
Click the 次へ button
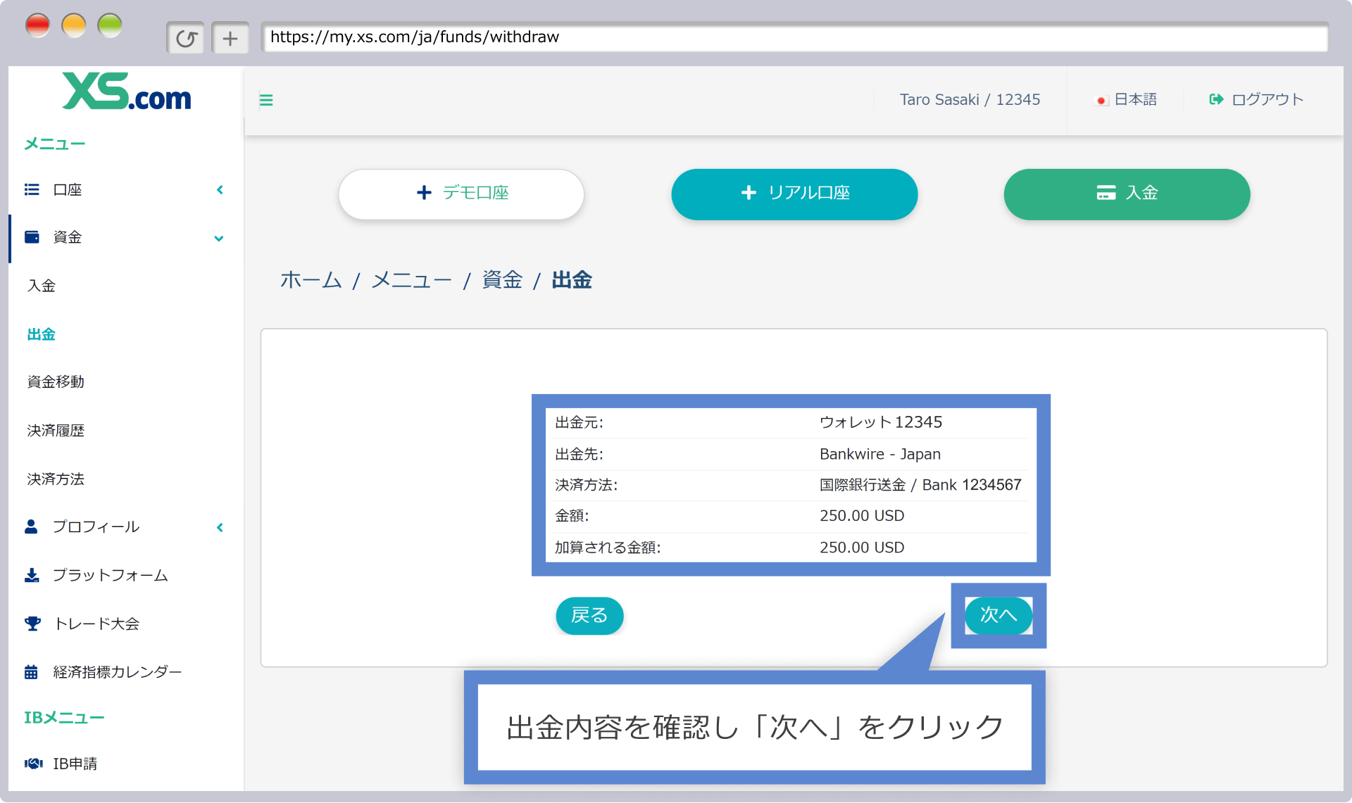998,615
